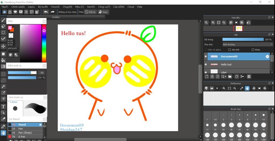Select the Move tool
This screenshot has width=275, height=141.
click(3, 46)
